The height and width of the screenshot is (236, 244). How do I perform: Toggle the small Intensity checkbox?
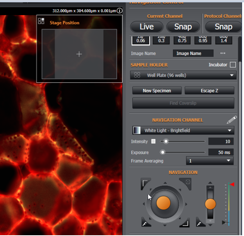coord(153,141)
